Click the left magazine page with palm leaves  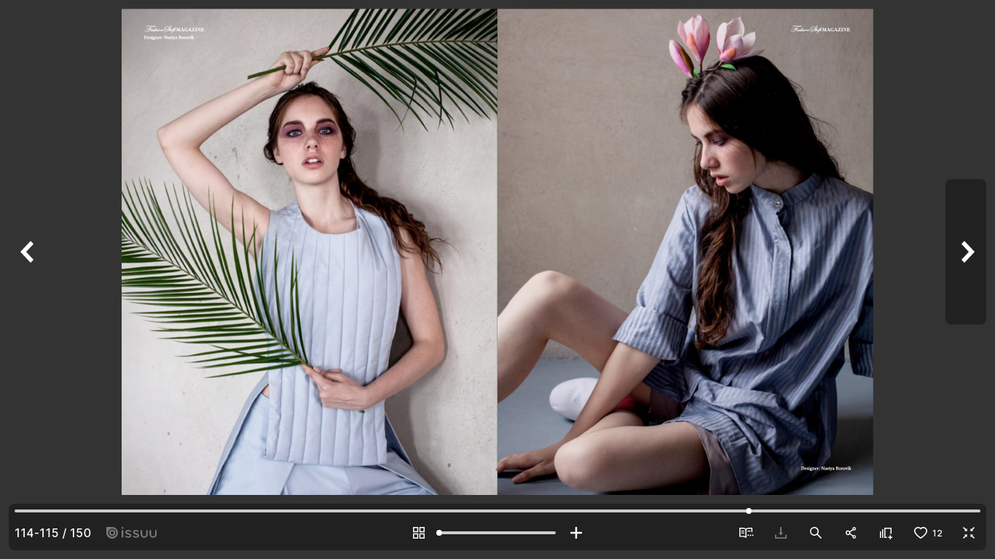click(310, 252)
